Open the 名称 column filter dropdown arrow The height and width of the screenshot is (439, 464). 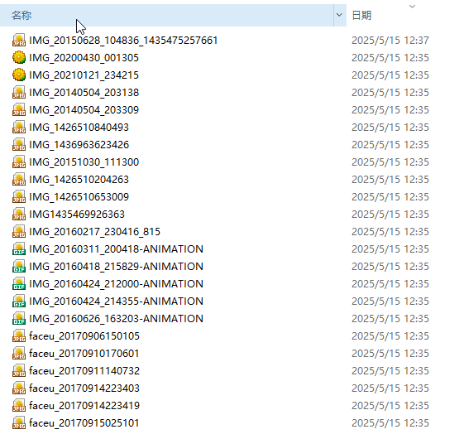click(339, 15)
